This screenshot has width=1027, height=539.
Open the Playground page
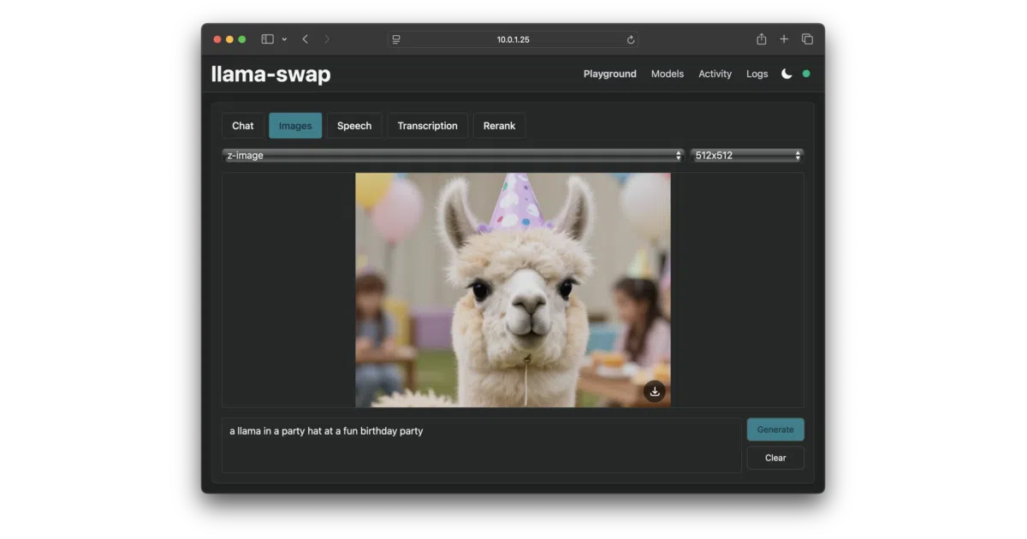tap(610, 74)
